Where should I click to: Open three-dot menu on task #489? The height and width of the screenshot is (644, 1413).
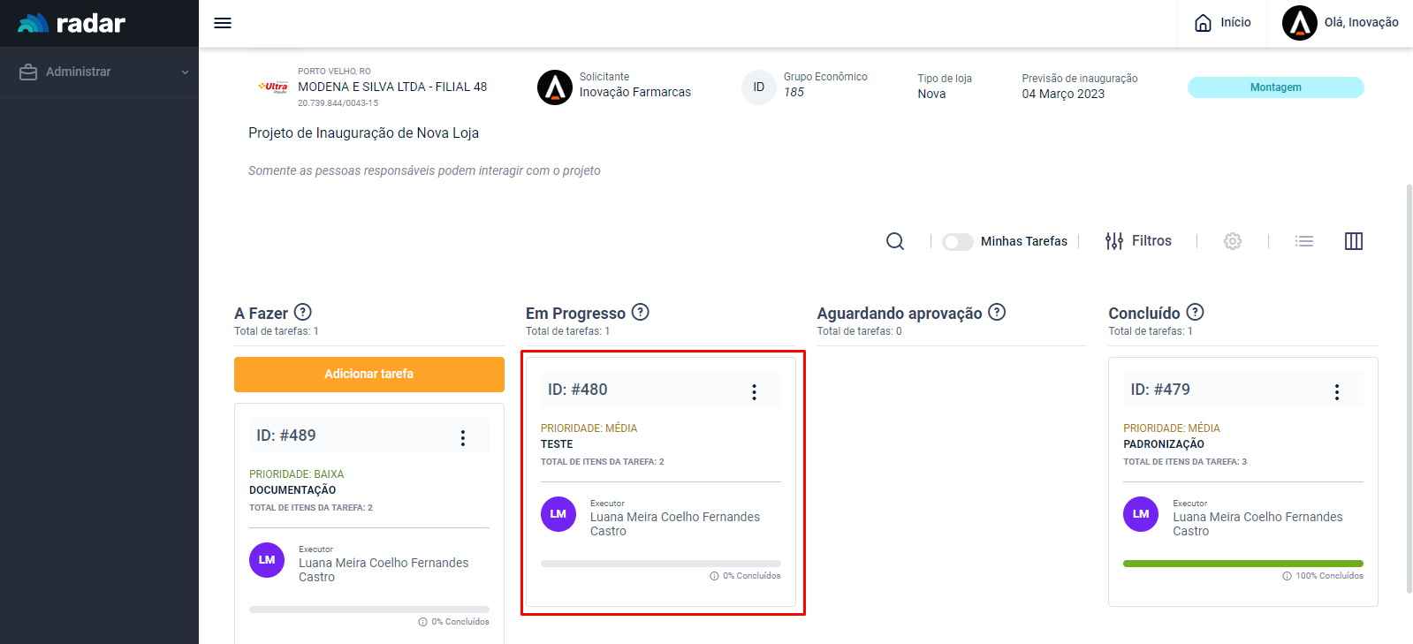point(463,438)
